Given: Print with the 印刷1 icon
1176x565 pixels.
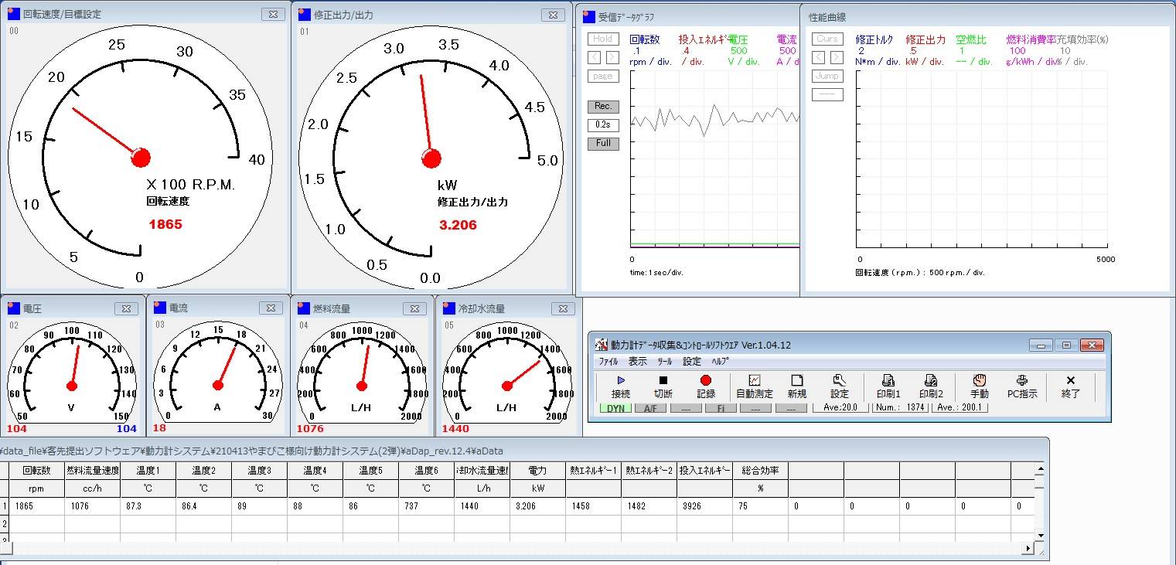Looking at the screenshot, I should pyautogui.click(x=888, y=380).
